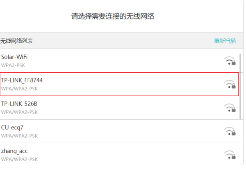
Task: Choose the TP-LINK_FF8744 network name
Action: [x=22, y=80]
